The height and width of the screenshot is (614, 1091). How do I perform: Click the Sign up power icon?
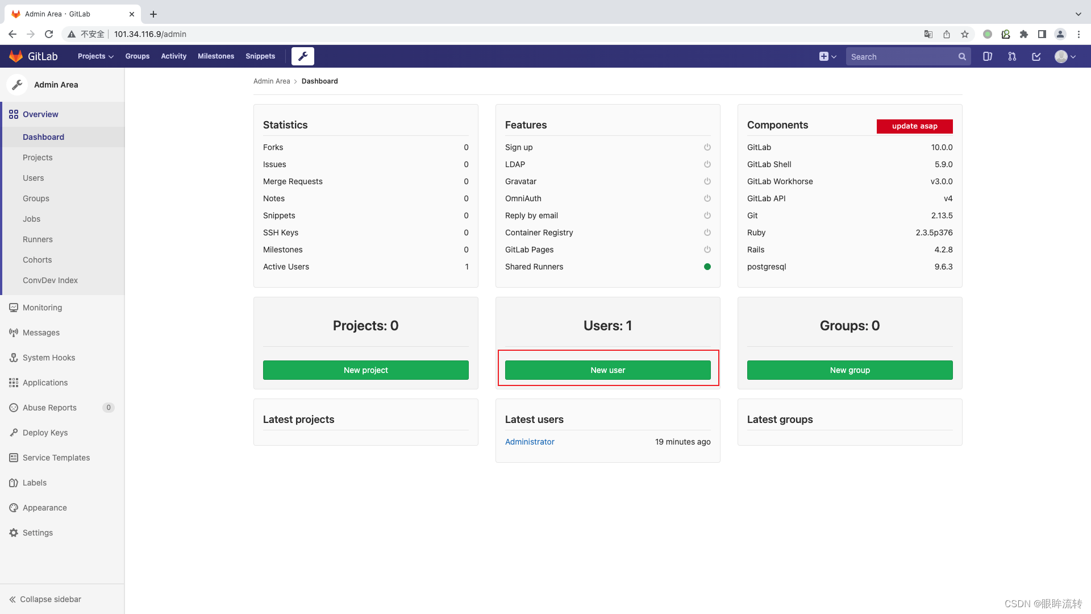tap(707, 147)
